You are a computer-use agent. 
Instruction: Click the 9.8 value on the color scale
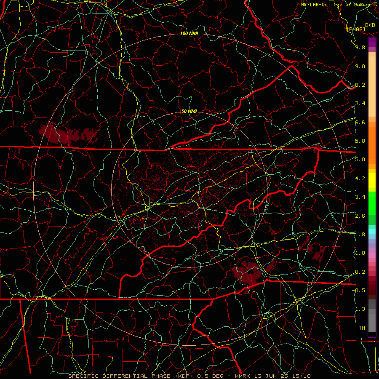360,47
